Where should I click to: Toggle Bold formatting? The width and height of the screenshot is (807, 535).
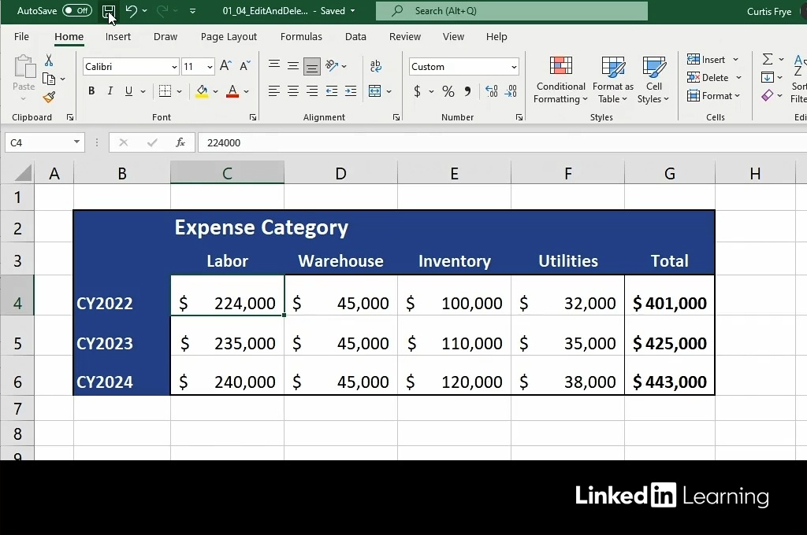point(91,91)
